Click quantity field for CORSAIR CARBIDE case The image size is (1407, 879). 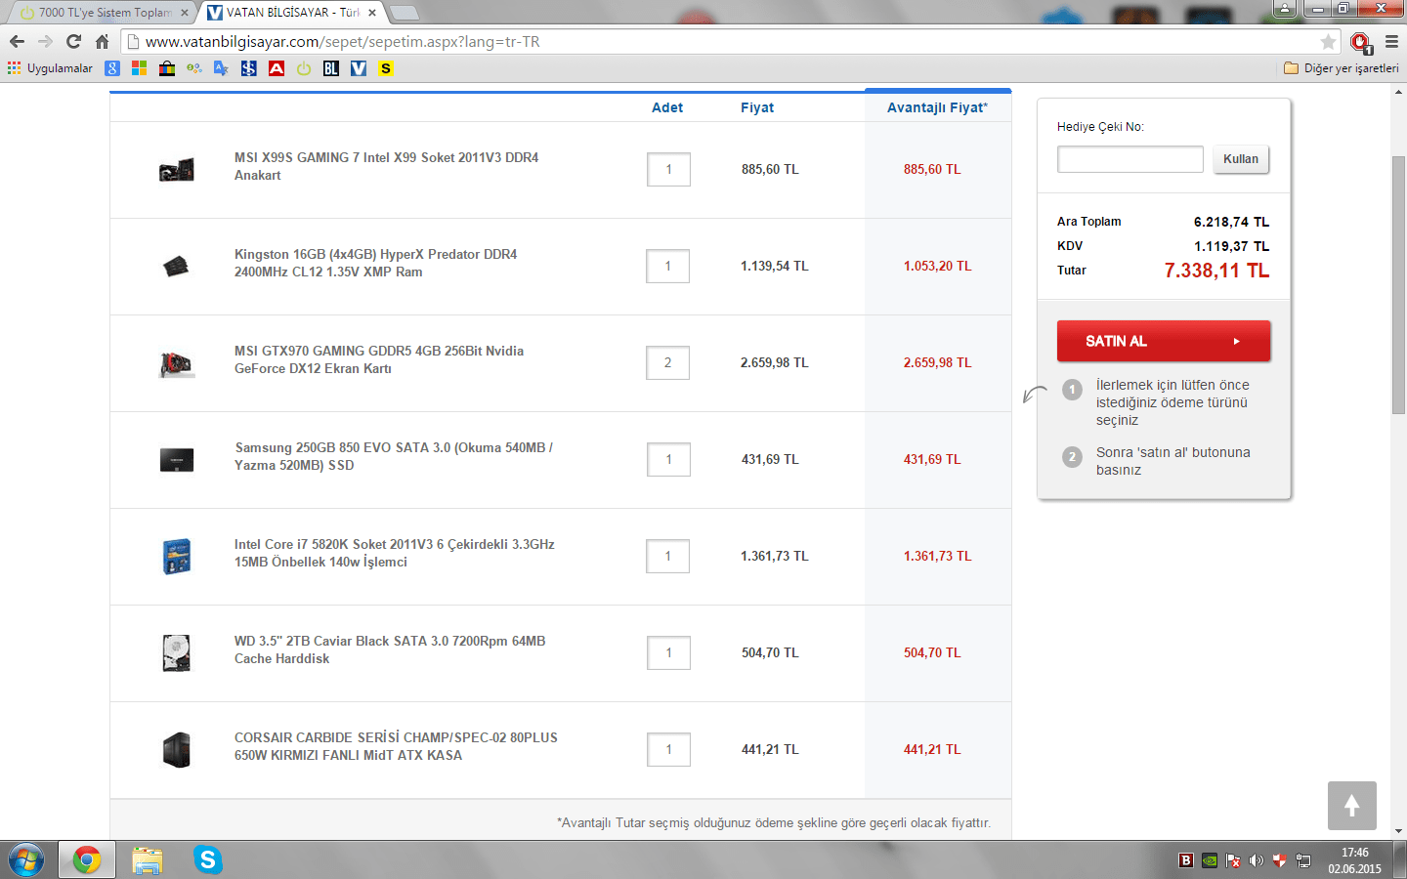tap(668, 749)
